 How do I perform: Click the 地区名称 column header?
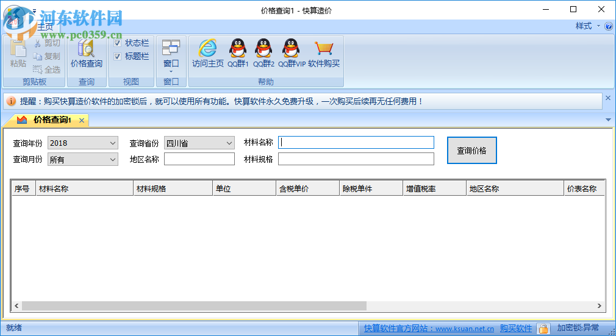pyautogui.click(x=515, y=188)
